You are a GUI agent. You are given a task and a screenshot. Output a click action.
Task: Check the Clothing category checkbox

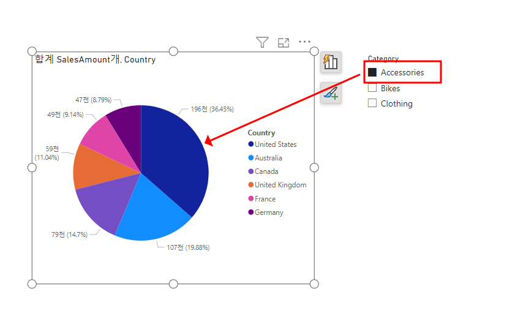(x=372, y=103)
